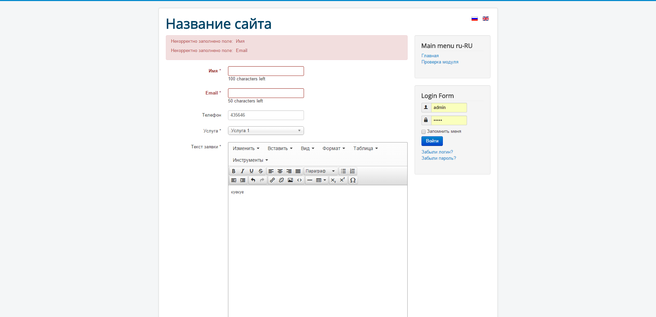The image size is (656, 317).
Task: Focus the empty Email input field
Action: tap(266, 93)
